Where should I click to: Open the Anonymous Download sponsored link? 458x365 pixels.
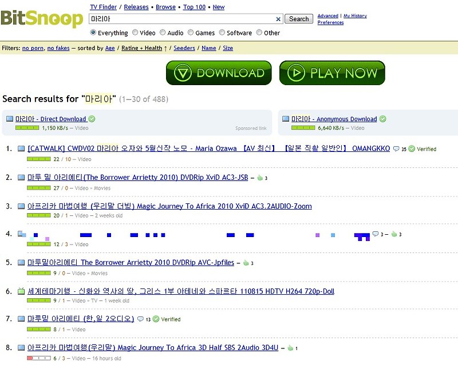coord(334,119)
